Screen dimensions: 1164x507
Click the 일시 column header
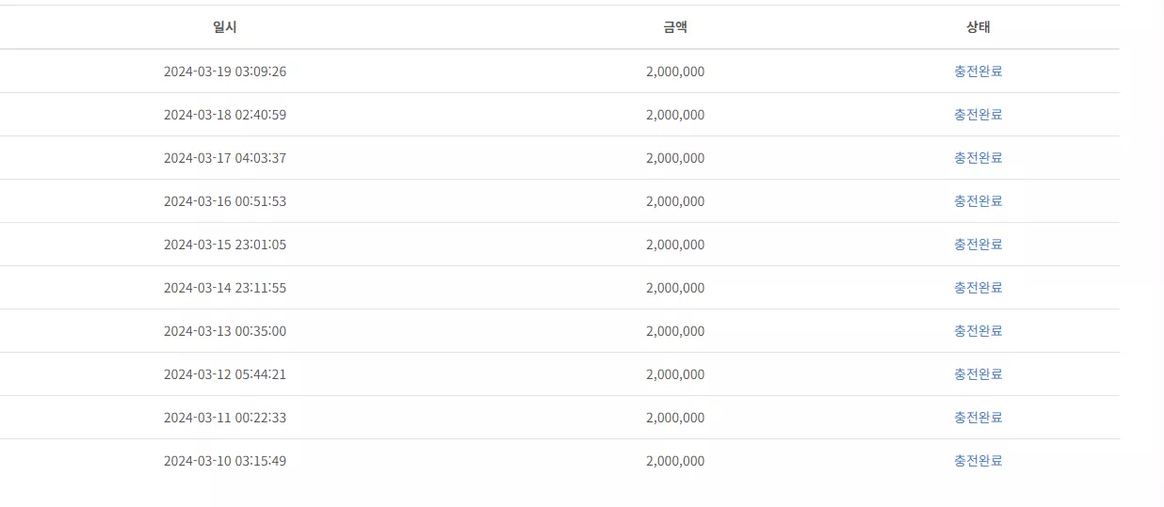(225, 27)
